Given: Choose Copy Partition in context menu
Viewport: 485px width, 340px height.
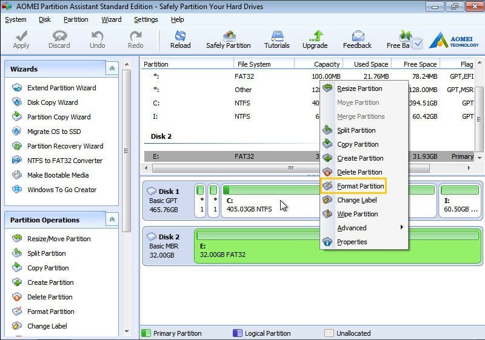Looking at the screenshot, I should (x=364, y=144).
